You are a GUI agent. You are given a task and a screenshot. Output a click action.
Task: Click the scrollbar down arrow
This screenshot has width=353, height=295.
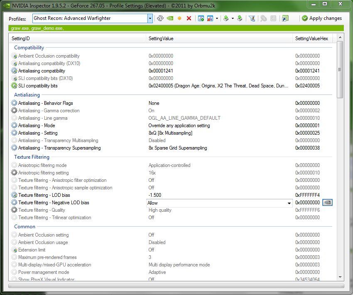pos(340,277)
